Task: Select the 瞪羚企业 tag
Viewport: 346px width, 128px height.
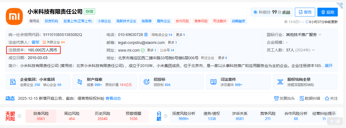Action: coord(164,21)
